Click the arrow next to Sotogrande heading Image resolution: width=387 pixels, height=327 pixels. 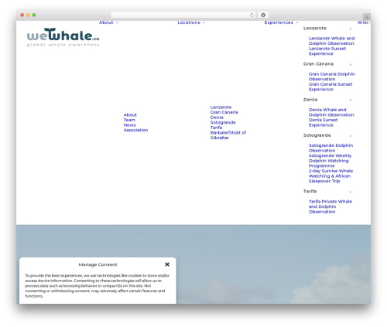coord(351,135)
